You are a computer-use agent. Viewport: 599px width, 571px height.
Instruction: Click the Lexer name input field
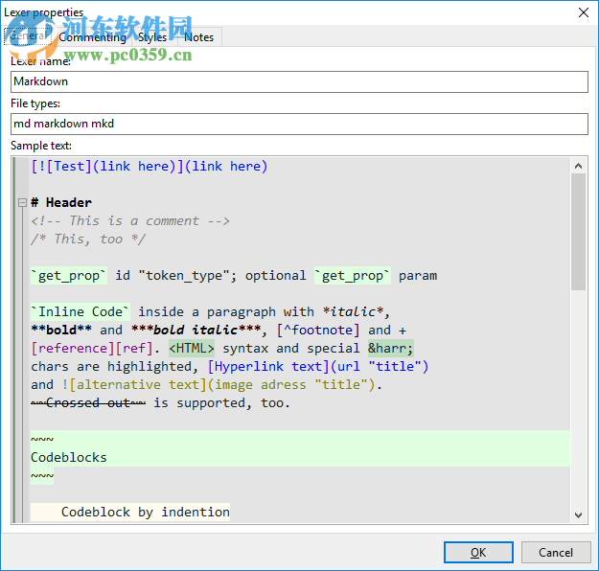click(x=299, y=81)
